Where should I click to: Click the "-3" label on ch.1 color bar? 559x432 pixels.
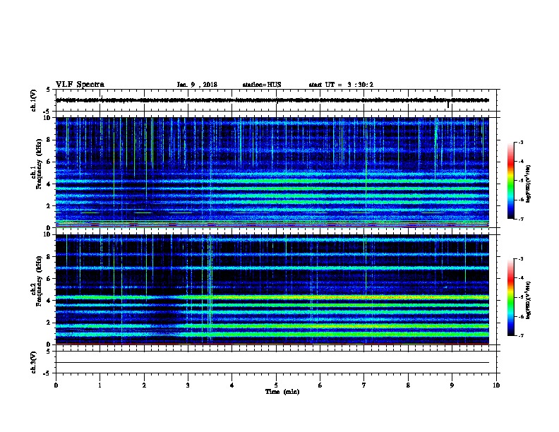click(520, 142)
